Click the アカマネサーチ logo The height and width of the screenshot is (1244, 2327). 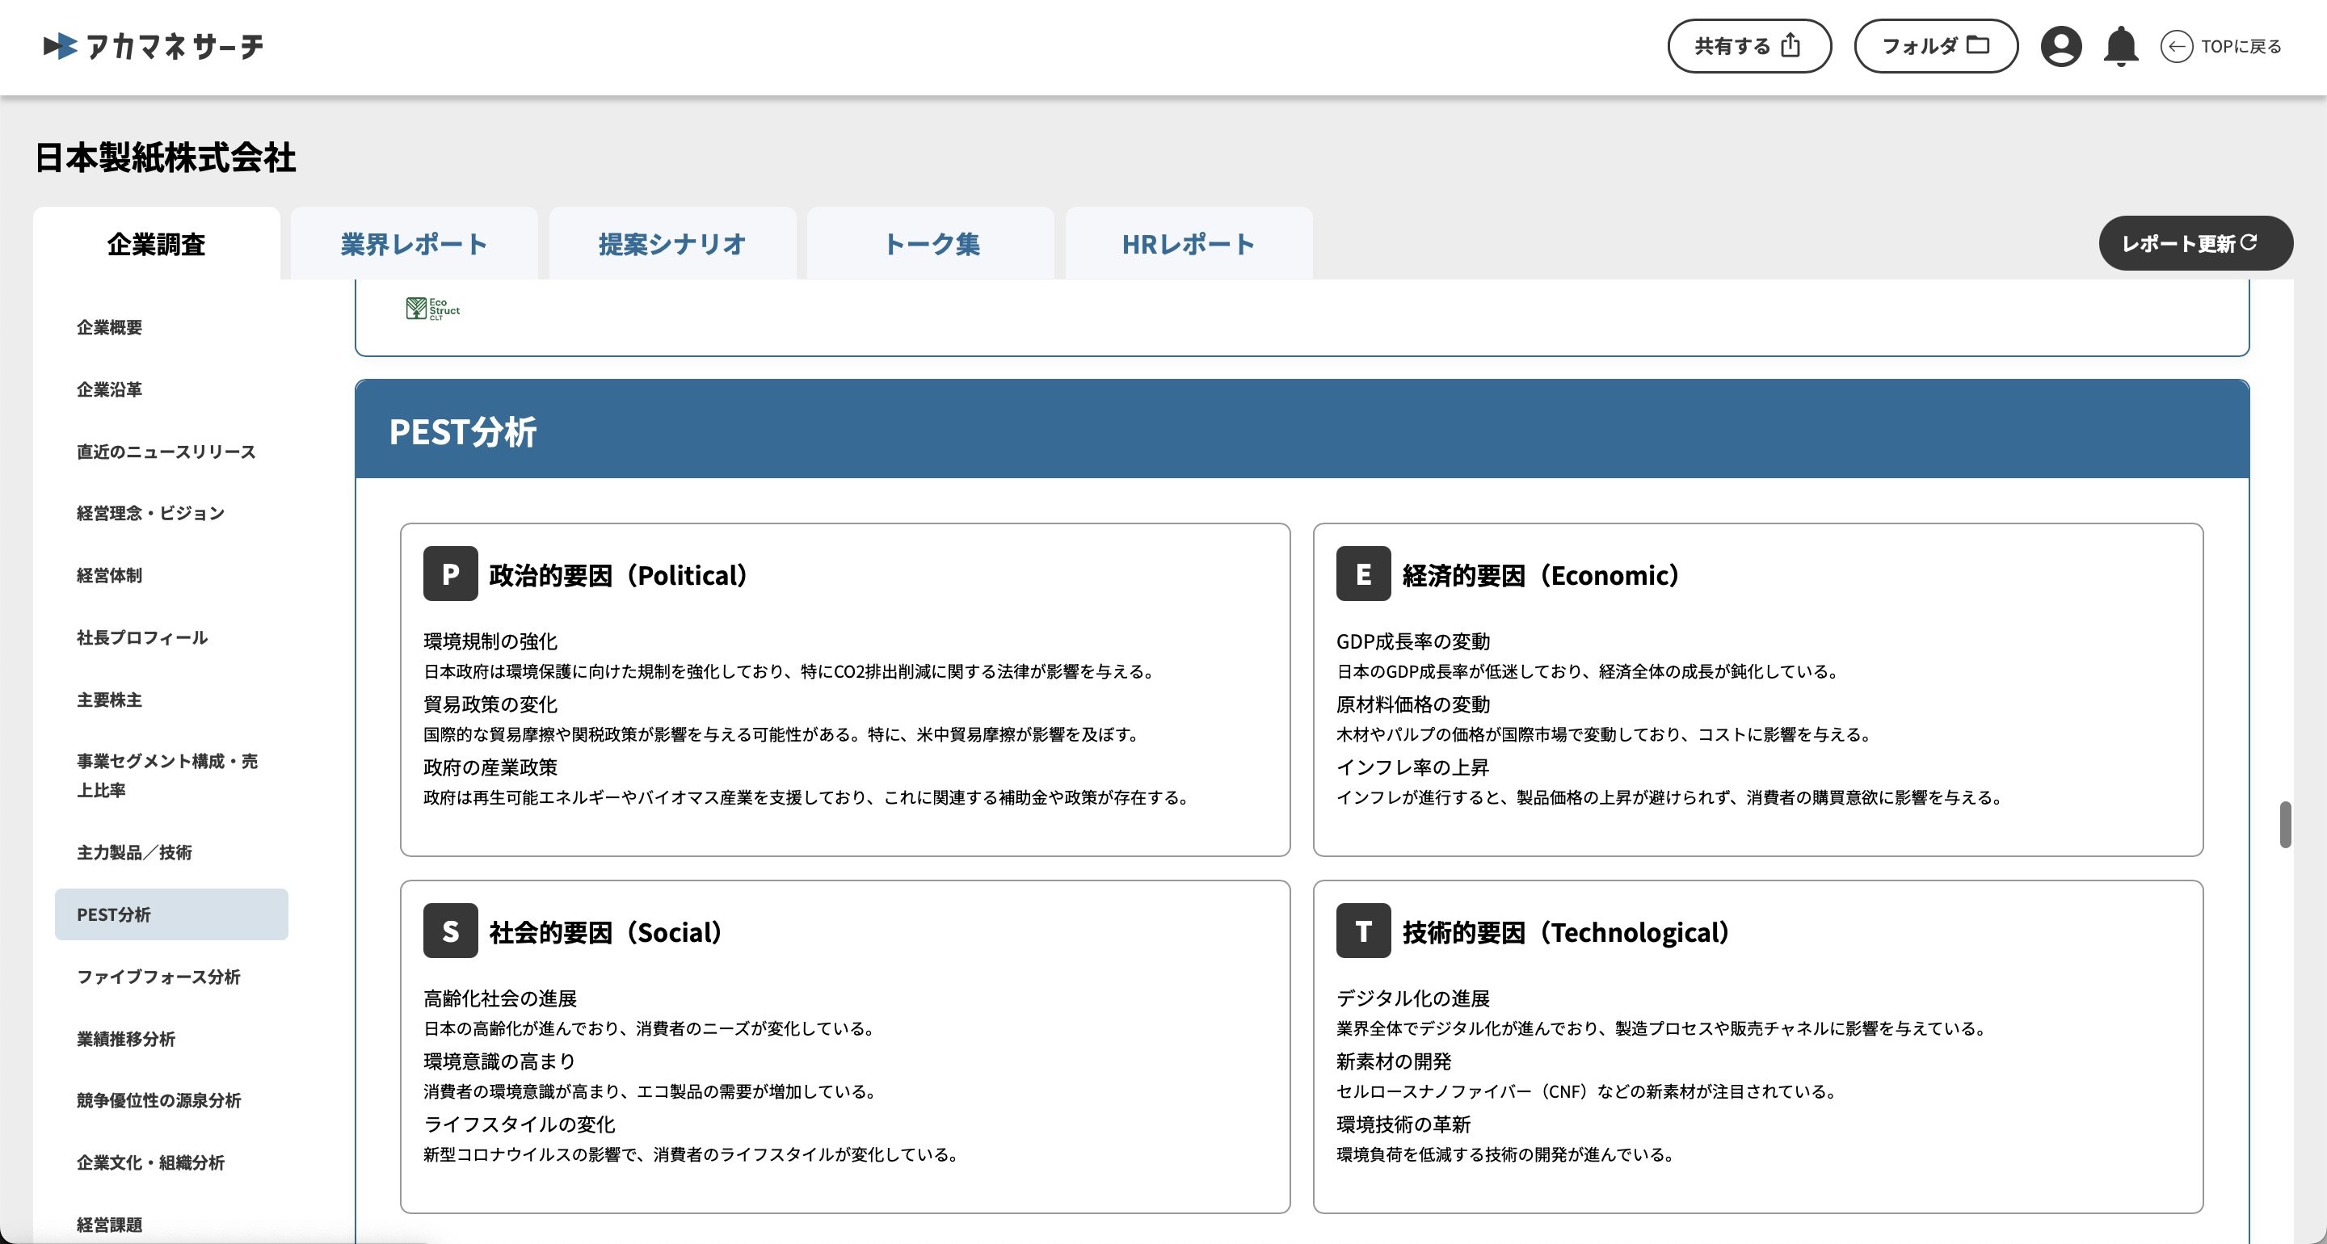pos(154,46)
